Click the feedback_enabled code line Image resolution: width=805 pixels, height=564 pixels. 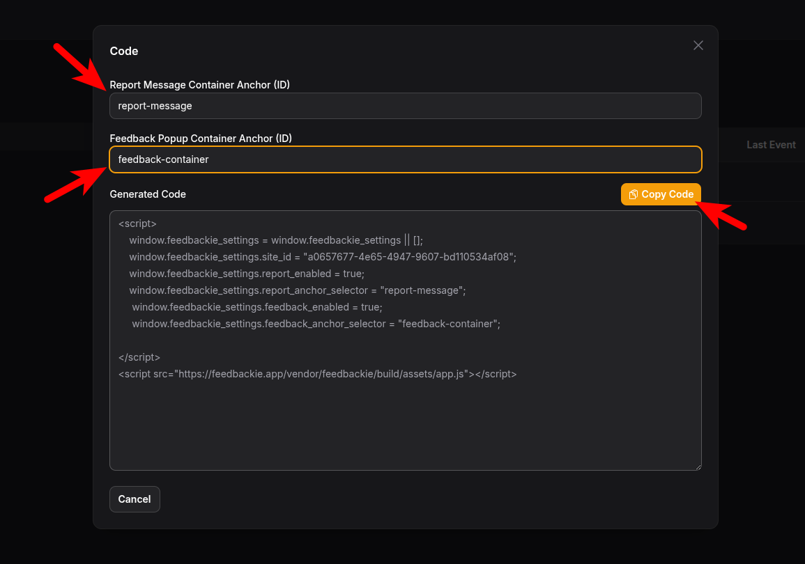[256, 307]
